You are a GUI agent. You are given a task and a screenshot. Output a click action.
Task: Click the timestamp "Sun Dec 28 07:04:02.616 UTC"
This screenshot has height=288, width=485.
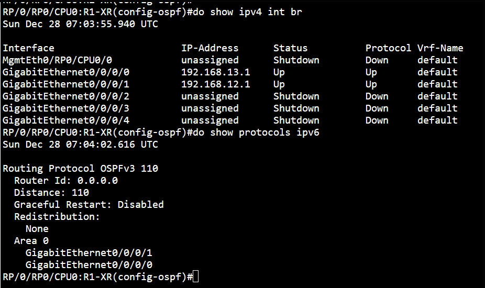[x=80, y=145]
